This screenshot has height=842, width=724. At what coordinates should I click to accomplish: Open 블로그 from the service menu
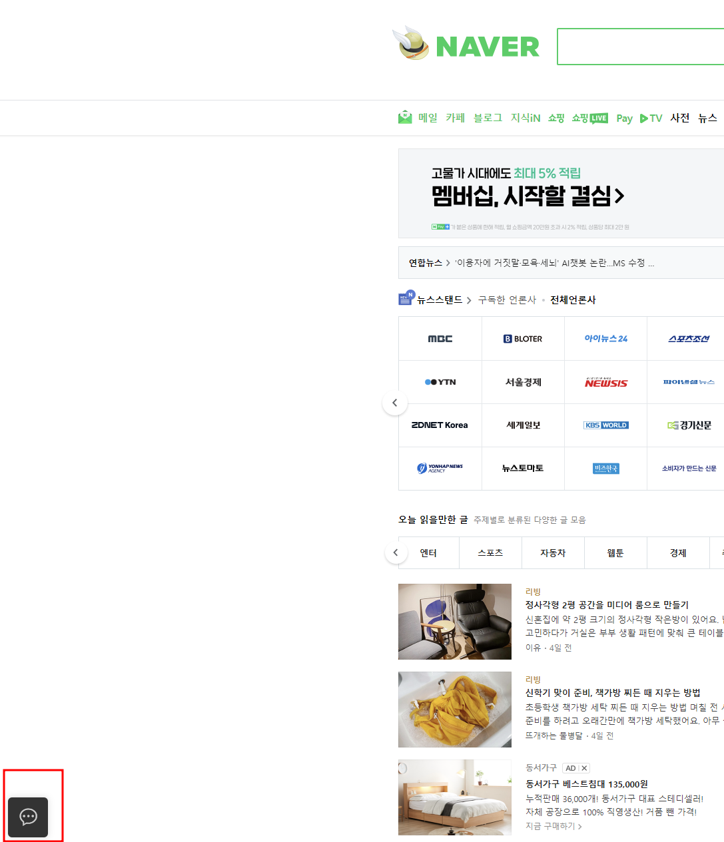[488, 118]
